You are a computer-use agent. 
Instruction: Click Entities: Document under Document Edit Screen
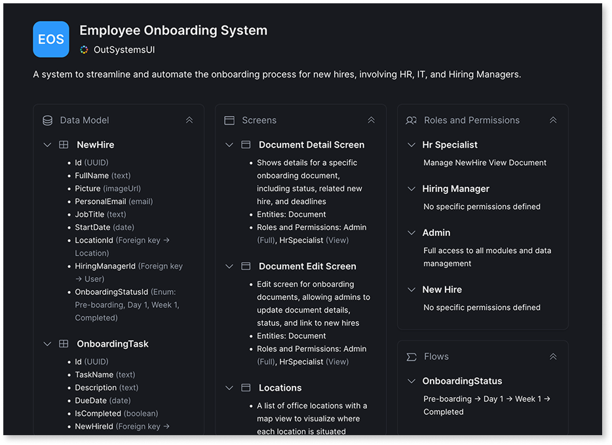291,336
